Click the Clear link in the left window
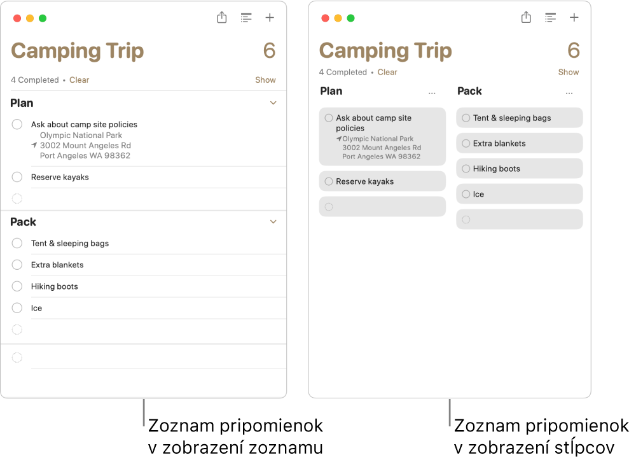This screenshot has height=462, width=636. coord(79,80)
